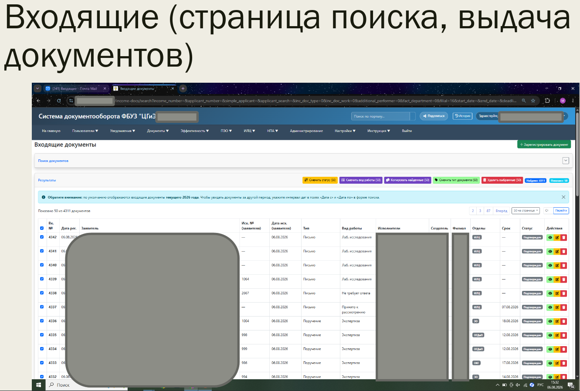View document 4339 with the green eye icon
The height and width of the screenshot is (391, 580).
[550, 279]
